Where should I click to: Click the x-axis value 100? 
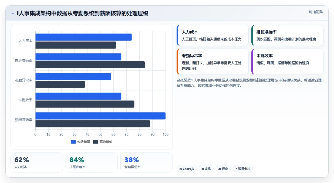[166, 134]
